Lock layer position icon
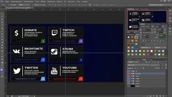172x97 pixels. 141,68
